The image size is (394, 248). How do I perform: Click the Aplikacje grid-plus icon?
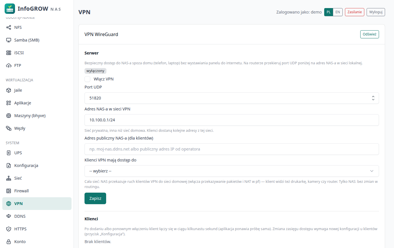pyautogui.click(x=9, y=103)
